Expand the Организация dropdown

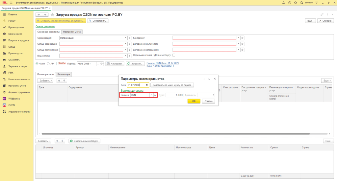click(x=125, y=38)
